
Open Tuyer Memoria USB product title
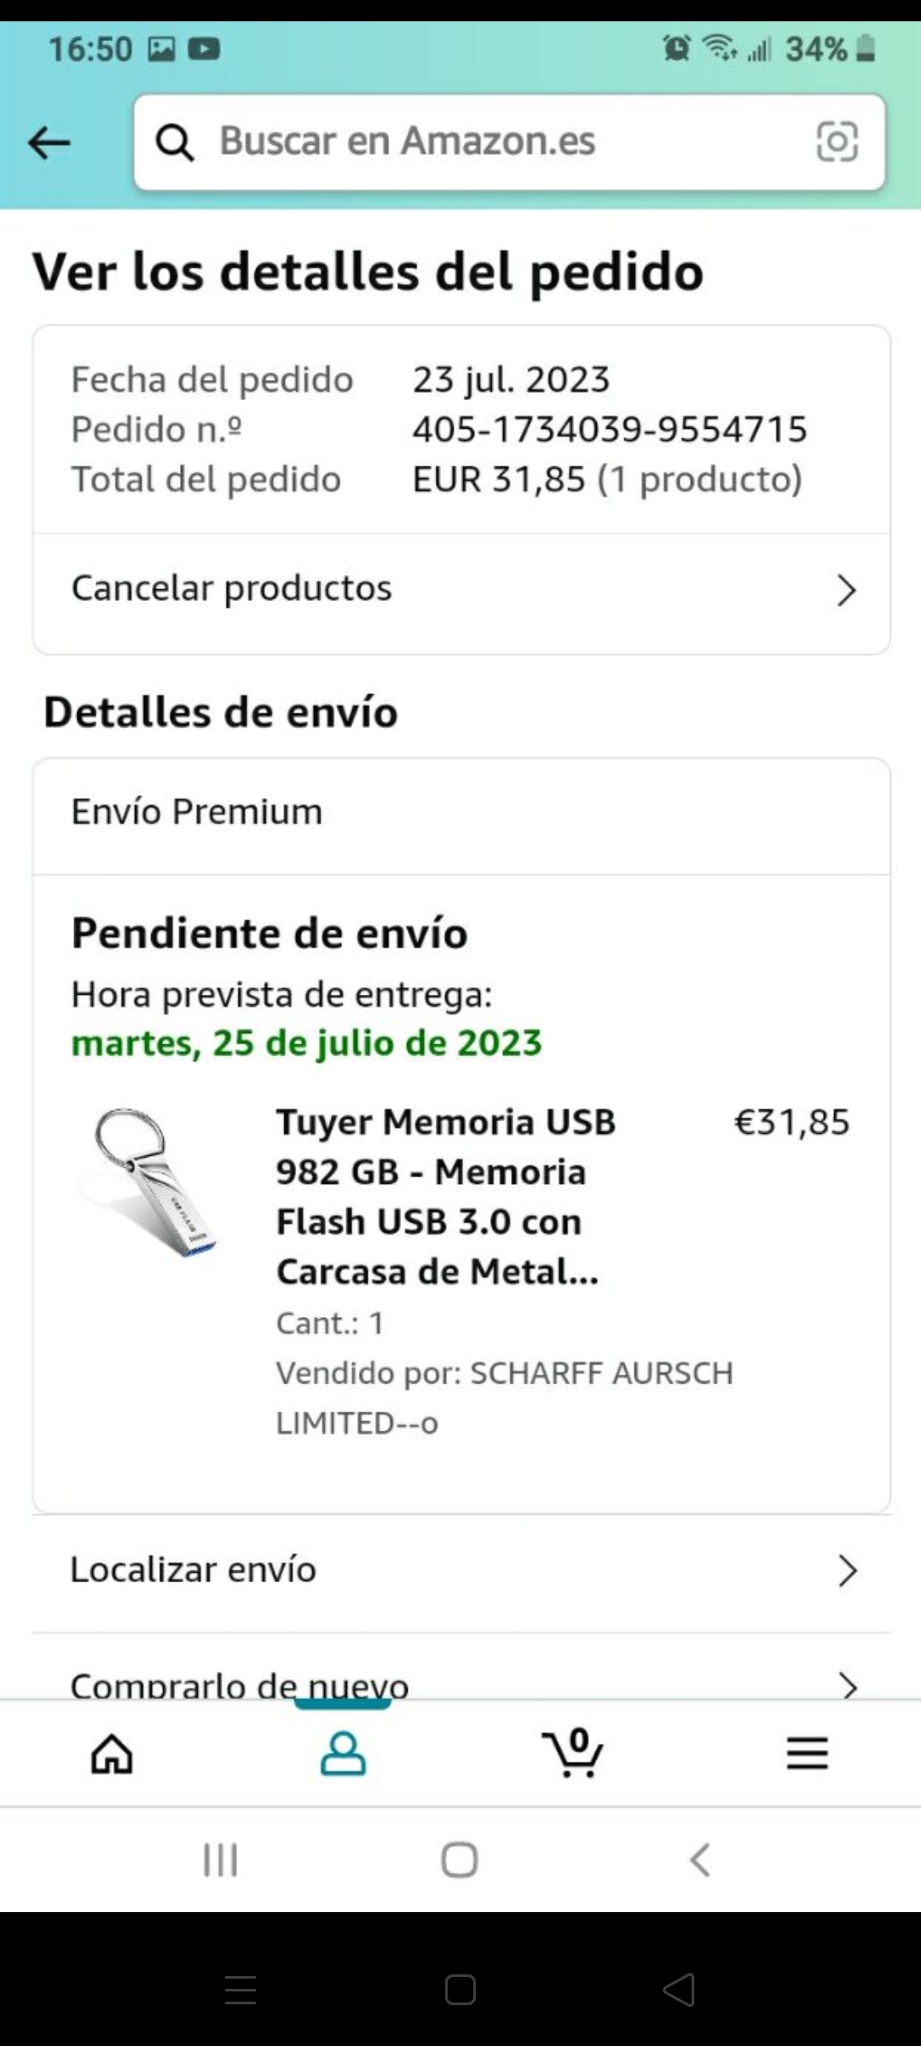[x=445, y=1196]
